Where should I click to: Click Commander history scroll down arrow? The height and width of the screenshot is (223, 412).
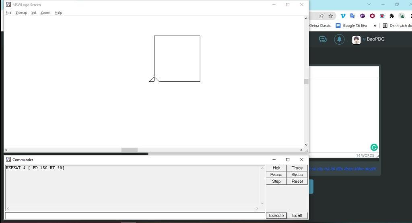point(262,203)
